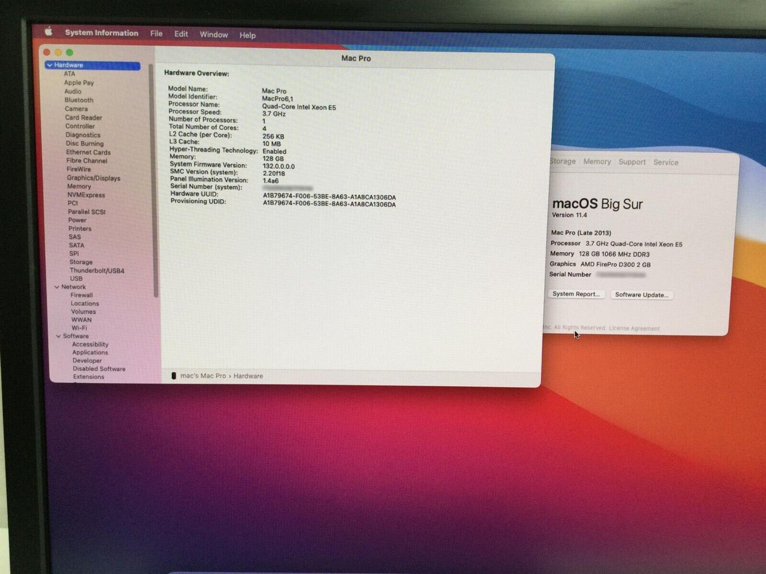Select Camera in the sidebar
766x574 pixels.
(76, 109)
